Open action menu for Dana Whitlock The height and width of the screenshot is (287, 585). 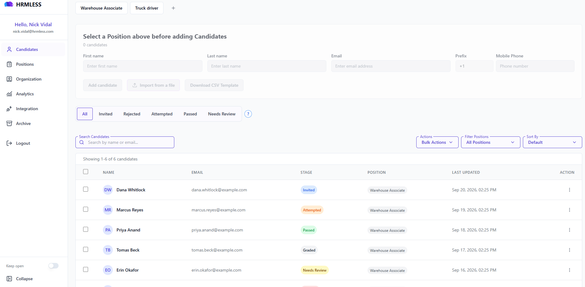(x=570, y=190)
